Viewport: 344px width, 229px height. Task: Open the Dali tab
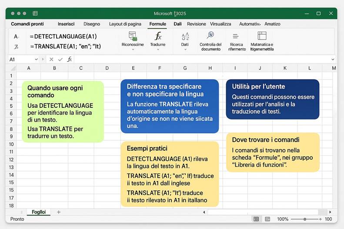pyautogui.click(x=177, y=24)
